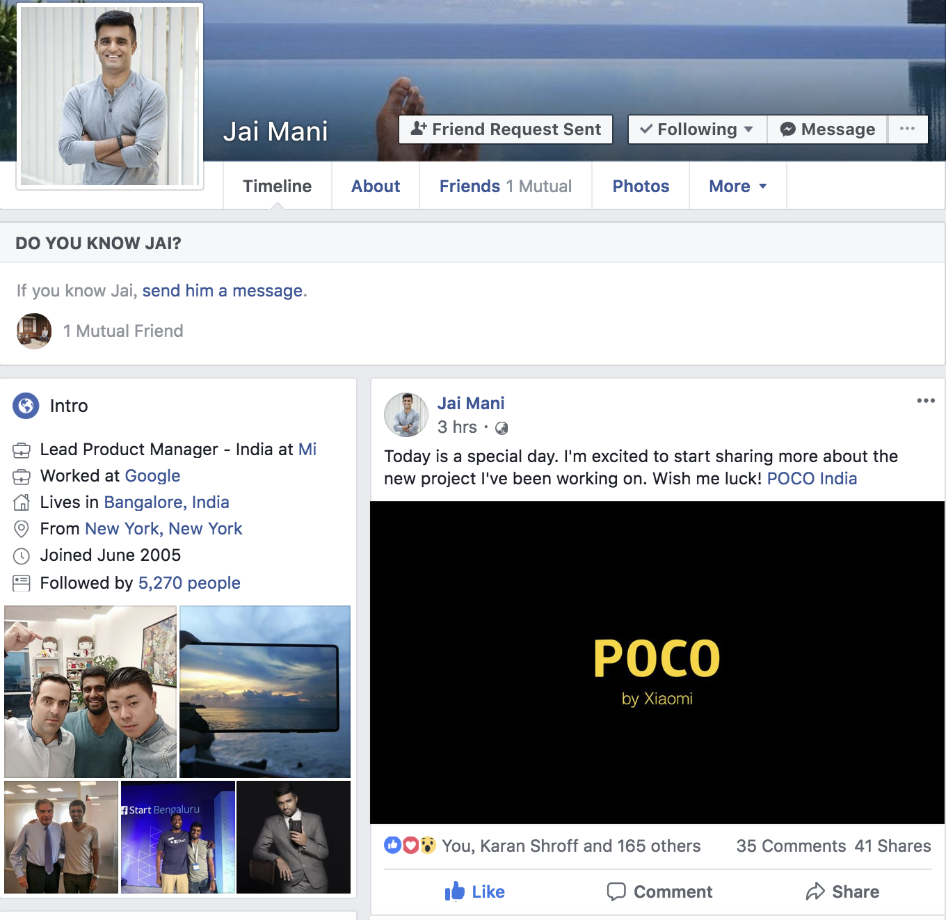
Task: Open the featured photo of phone at sunset
Action: (x=265, y=692)
